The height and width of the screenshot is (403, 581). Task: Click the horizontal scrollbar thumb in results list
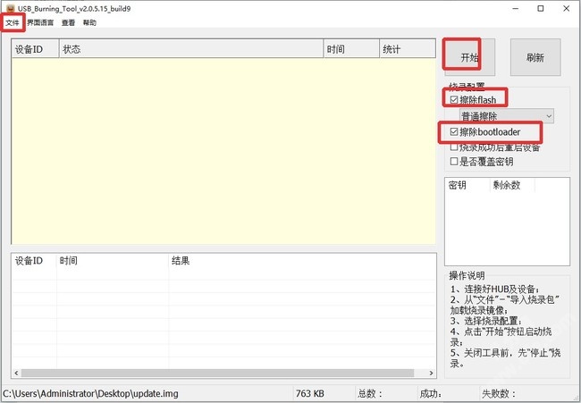pos(217,373)
